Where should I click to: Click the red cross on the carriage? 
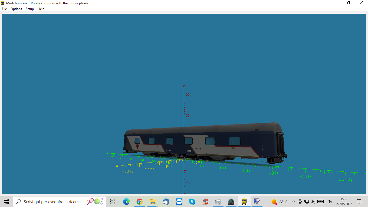click(x=137, y=146)
